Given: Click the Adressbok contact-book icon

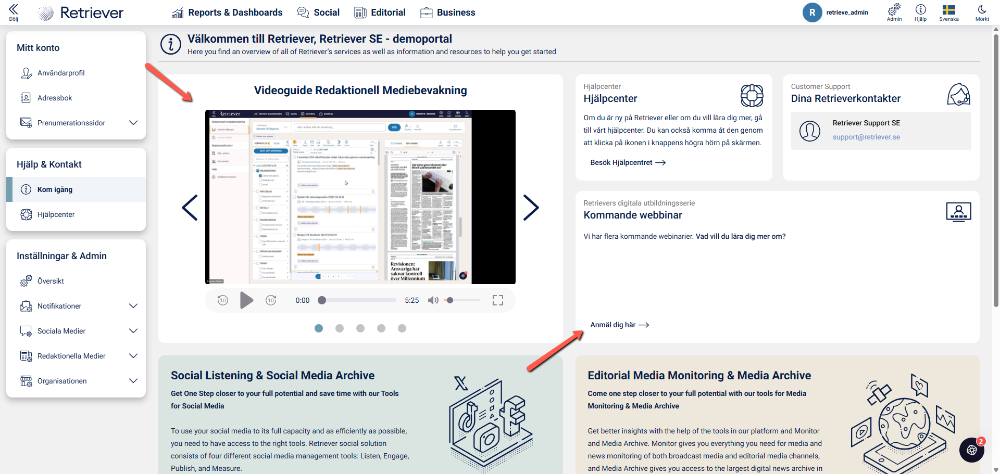Looking at the screenshot, I should (26, 98).
